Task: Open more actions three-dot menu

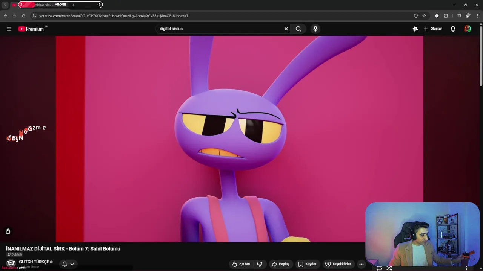Action: (x=361, y=264)
